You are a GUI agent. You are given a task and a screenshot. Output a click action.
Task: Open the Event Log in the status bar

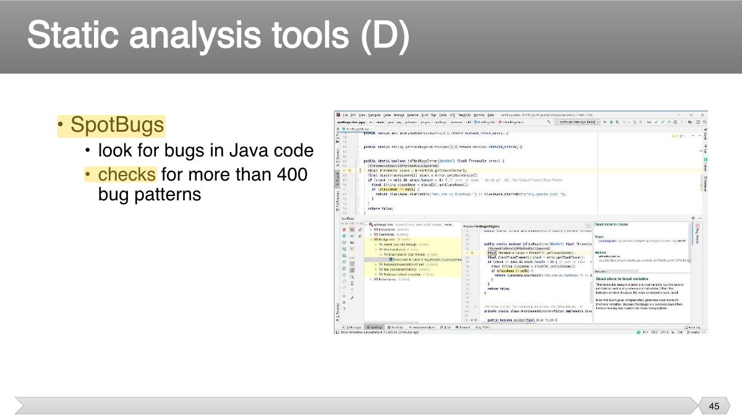click(x=693, y=328)
